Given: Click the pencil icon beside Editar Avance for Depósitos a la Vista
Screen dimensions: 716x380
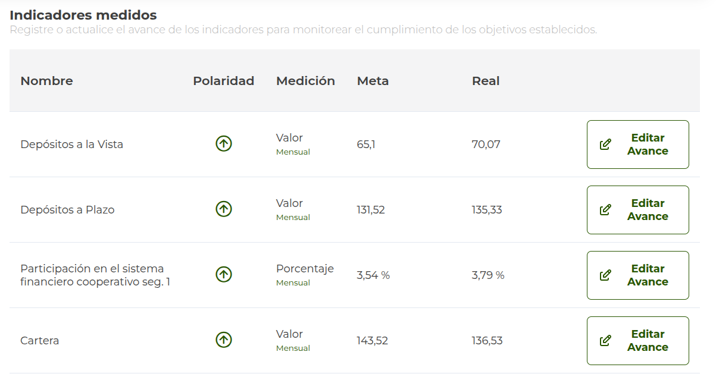Looking at the screenshot, I should [606, 144].
